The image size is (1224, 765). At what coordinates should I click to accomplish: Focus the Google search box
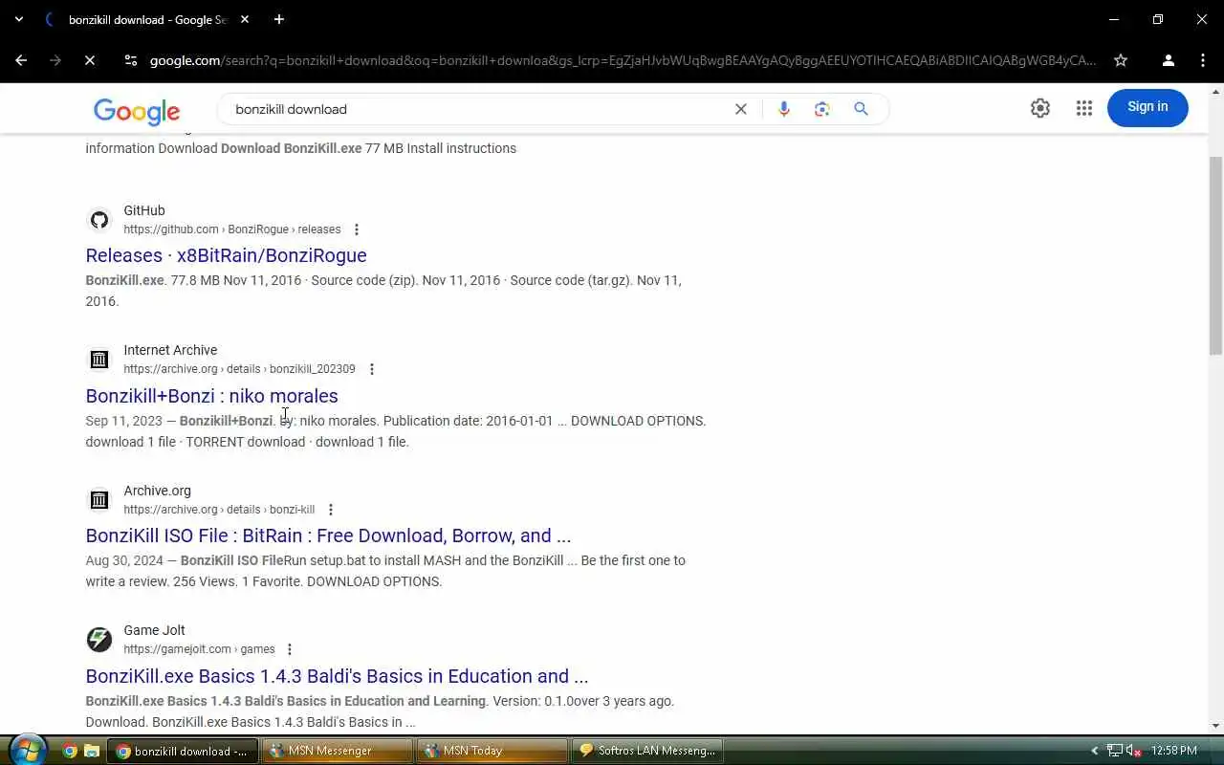pyautogui.click(x=478, y=109)
